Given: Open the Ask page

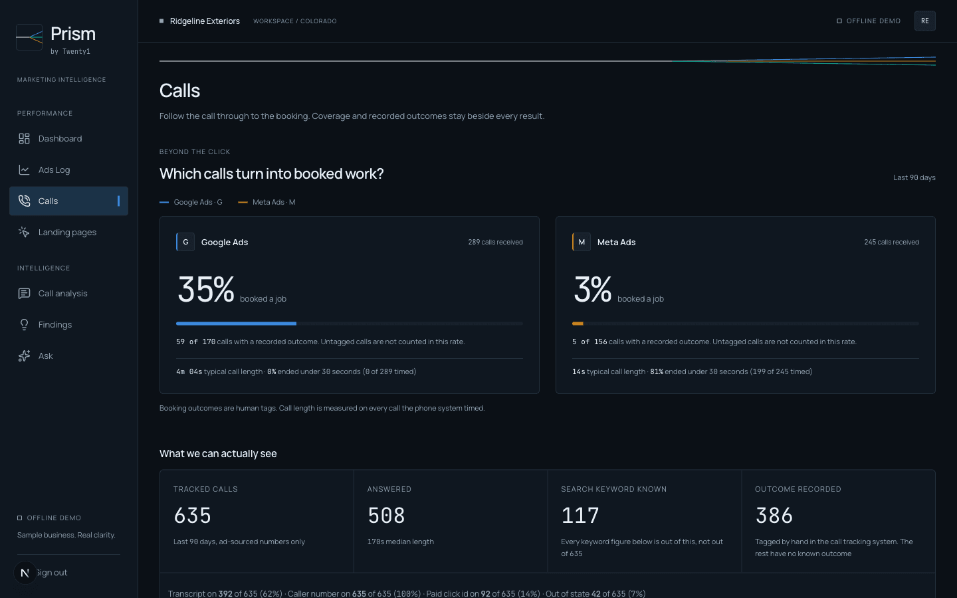Looking at the screenshot, I should [x=68, y=355].
